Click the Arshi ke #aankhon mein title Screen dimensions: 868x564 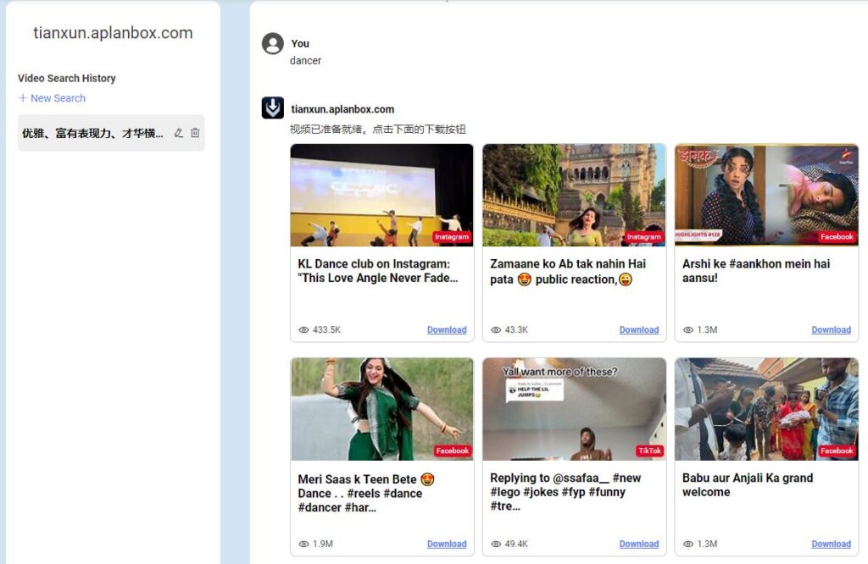[756, 271]
